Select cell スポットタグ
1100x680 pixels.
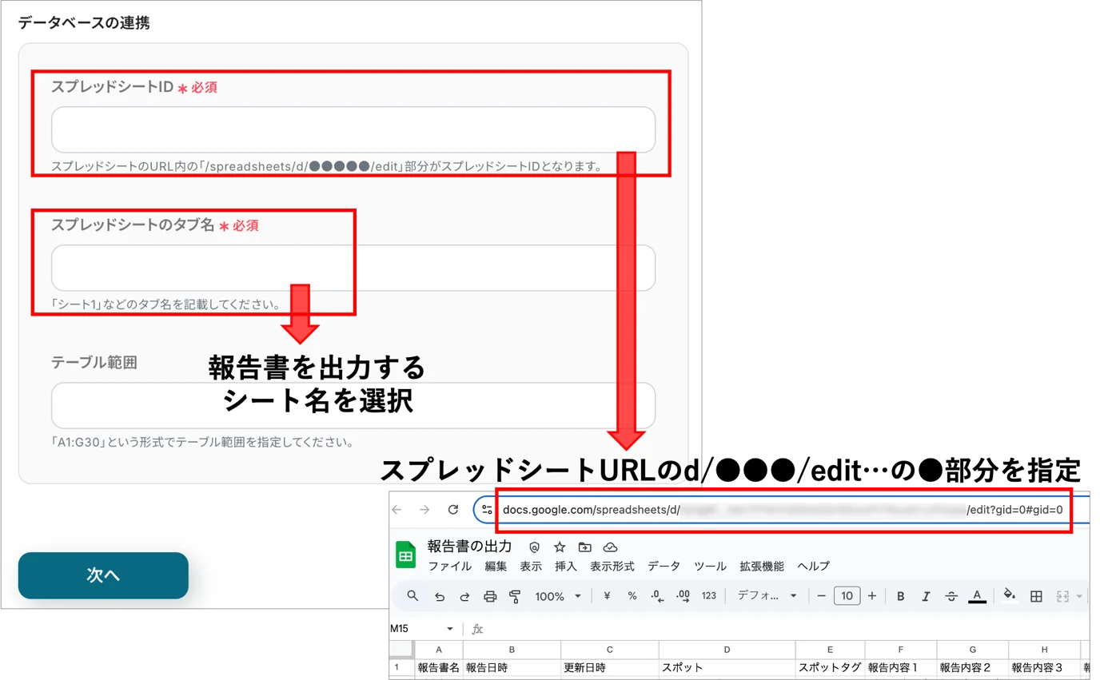click(830, 668)
